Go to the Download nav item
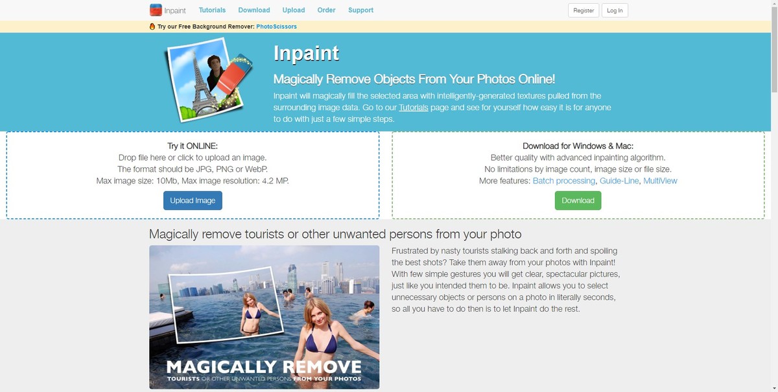 point(254,10)
